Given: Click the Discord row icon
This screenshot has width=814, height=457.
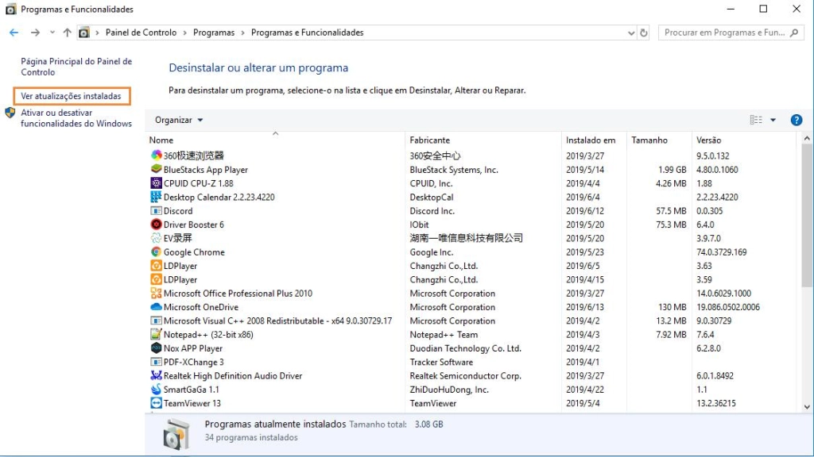Looking at the screenshot, I should [x=156, y=211].
